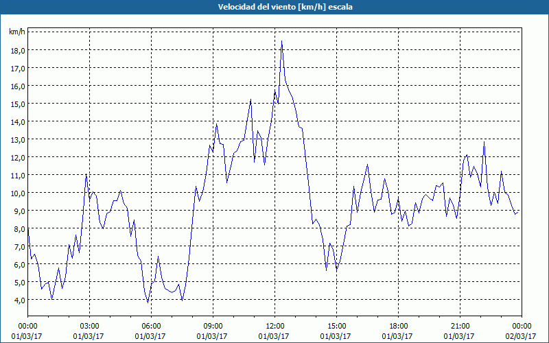Click the 03:00 time label on x-axis
Image resolution: width=549 pixels, height=343 pixels.
click(89, 327)
